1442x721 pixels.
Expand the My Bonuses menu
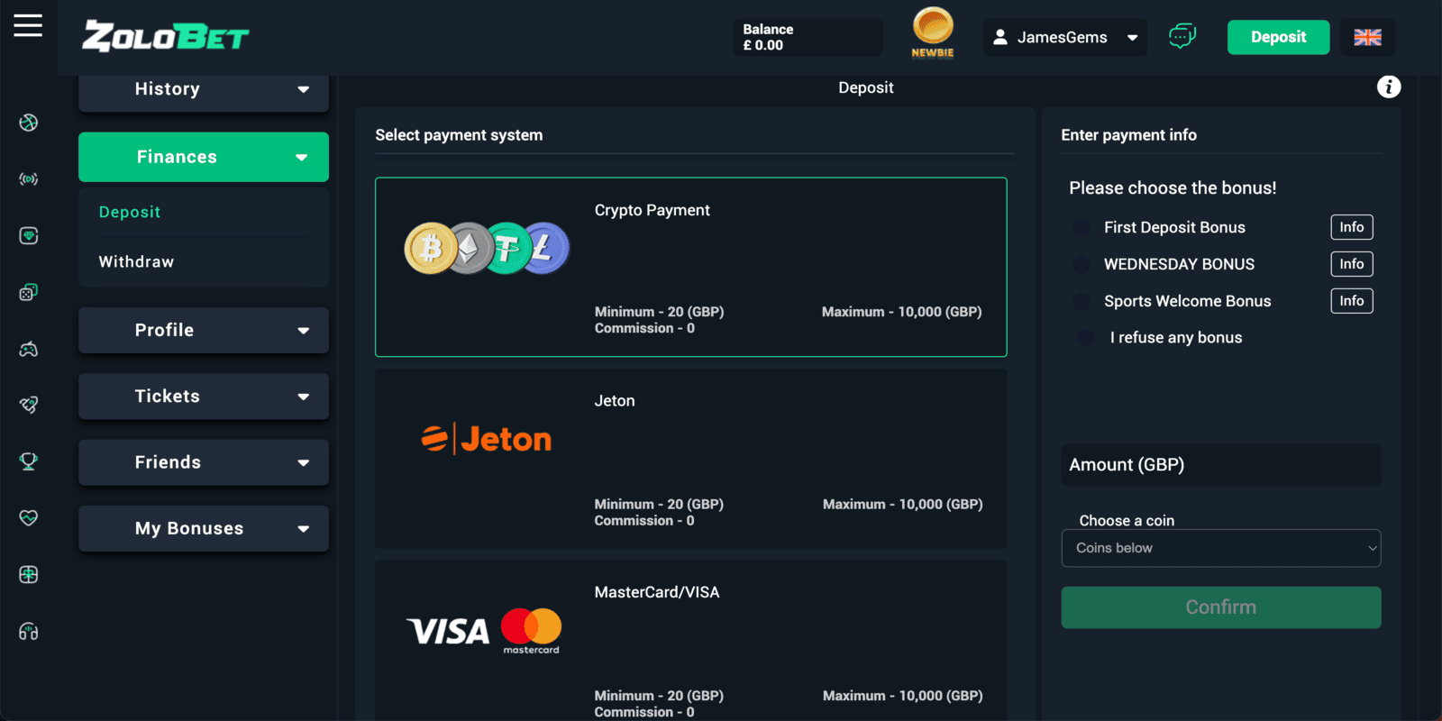click(x=204, y=529)
